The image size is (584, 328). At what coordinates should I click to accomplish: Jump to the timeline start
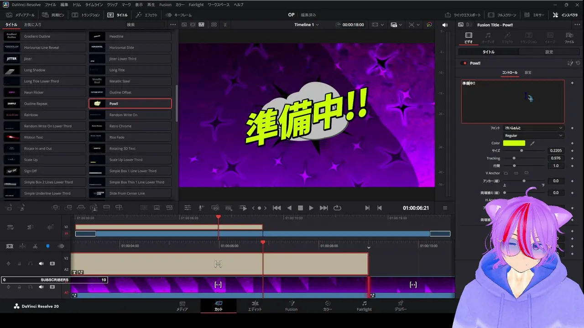coord(276,208)
